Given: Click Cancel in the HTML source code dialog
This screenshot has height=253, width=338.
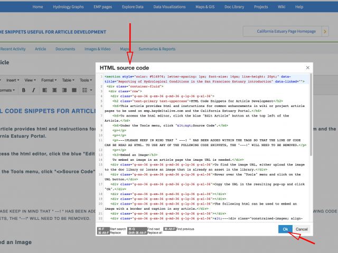Looking at the screenshot, I should coord(302,229).
